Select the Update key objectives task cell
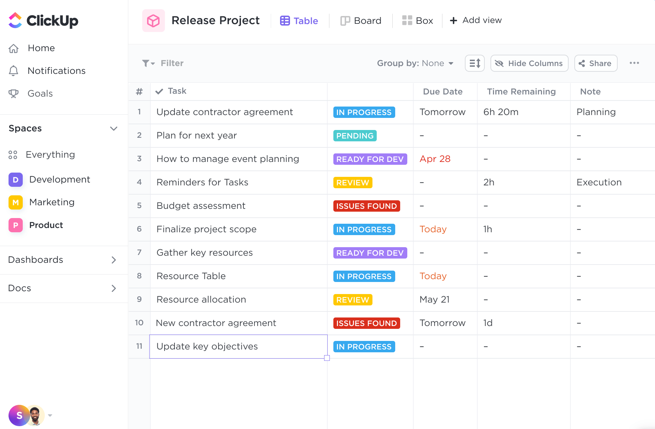Viewport: 655px width, 429px height. coord(238,347)
